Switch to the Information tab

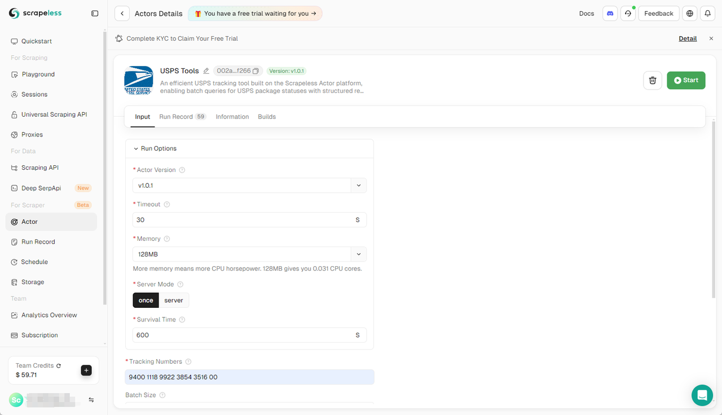coord(232,117)
